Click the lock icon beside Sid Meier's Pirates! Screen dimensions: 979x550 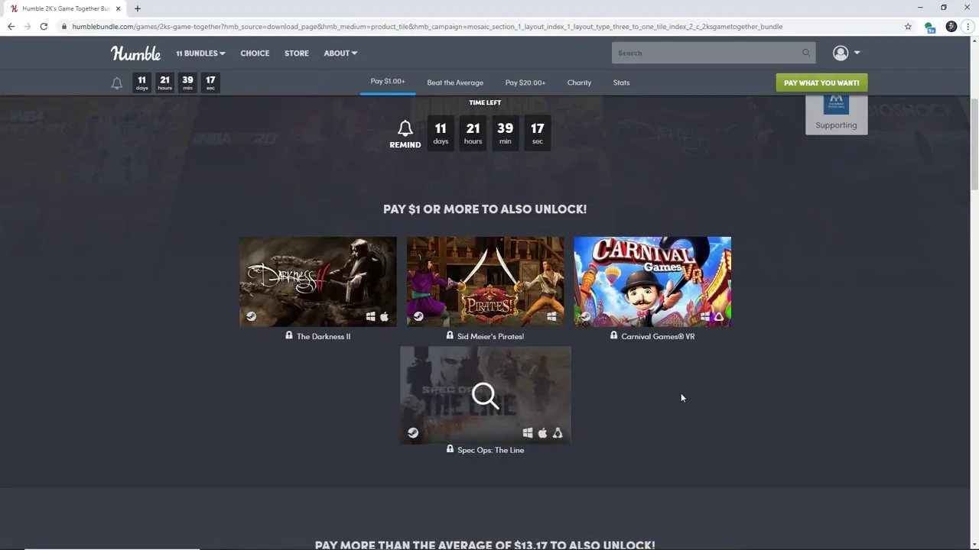(x=450, y=335)
